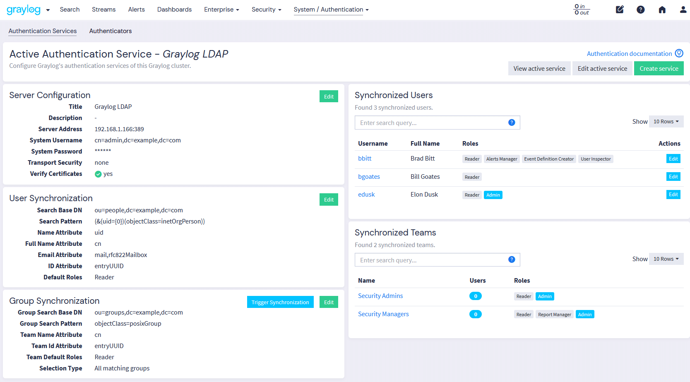This screenshot has height=382, width=690.
Task: Click the smiley icon next to Authentication documentation
Action: (x=679, y=53)
